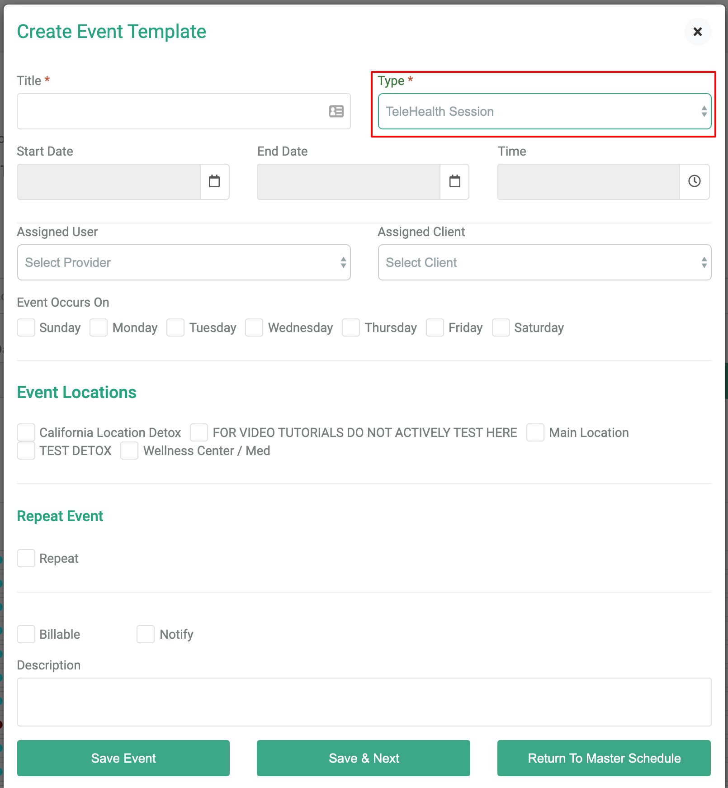Open the End Date calendar picker
The width and height of the screenshot is (728, 788).
pyautogui.click(x=454, y=181)
